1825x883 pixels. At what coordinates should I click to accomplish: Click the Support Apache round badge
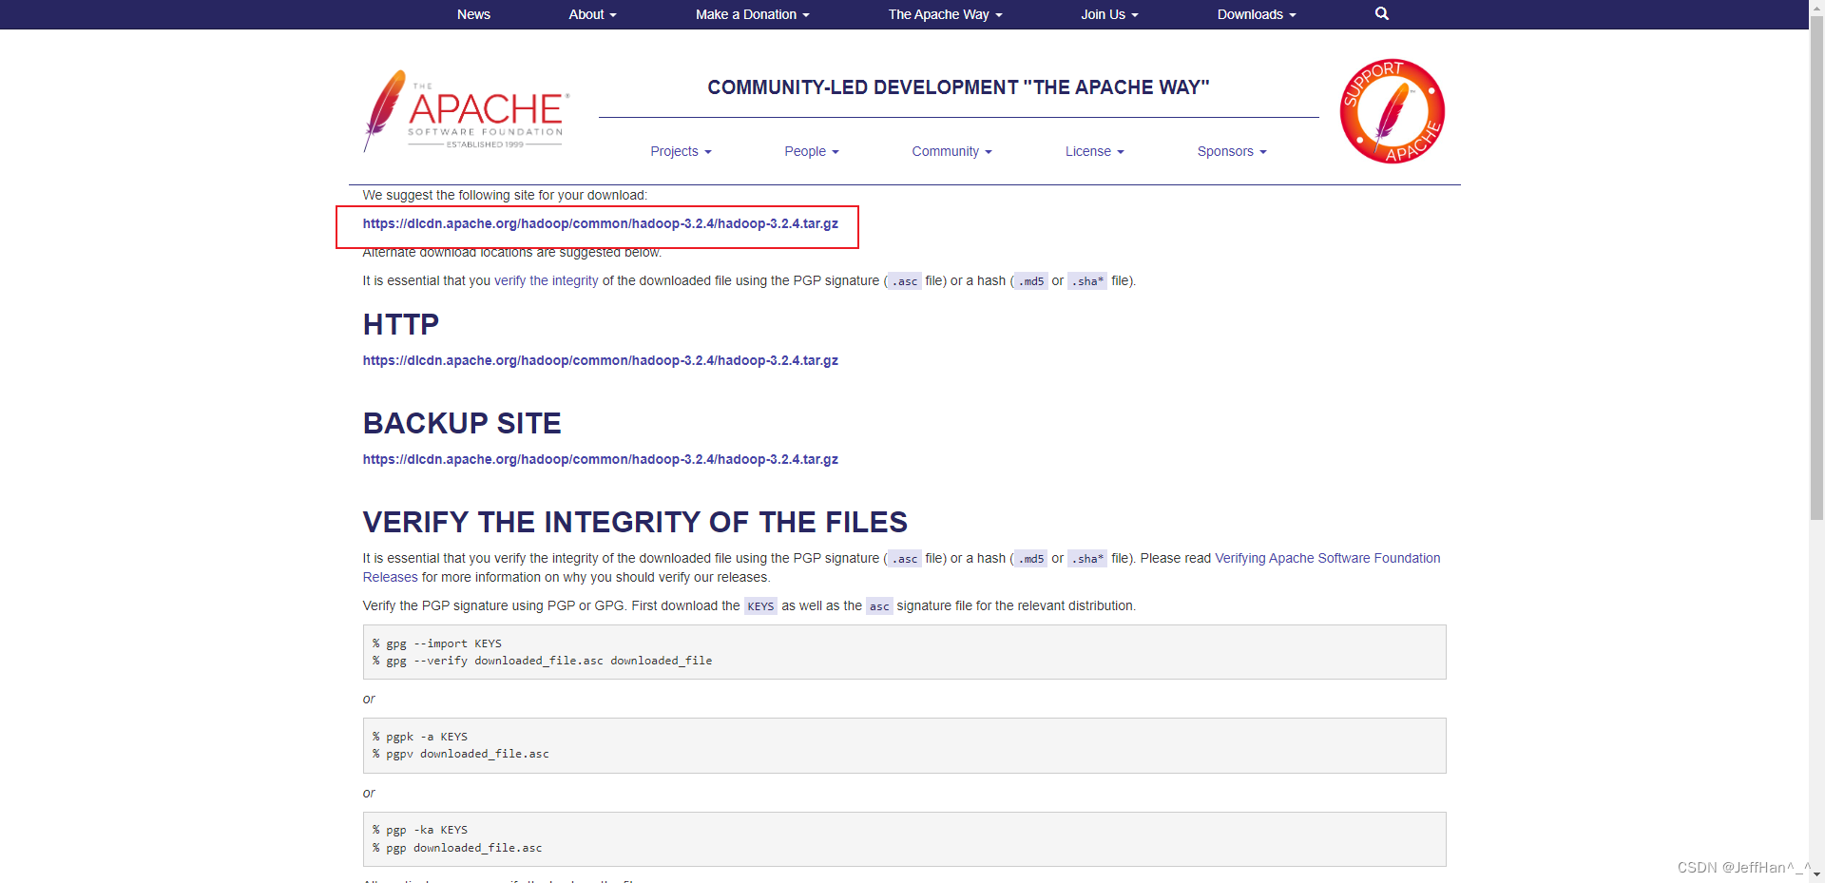tap(1392, 111)
